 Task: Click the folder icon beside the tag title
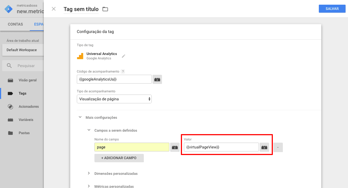click(x=105, y=9)
